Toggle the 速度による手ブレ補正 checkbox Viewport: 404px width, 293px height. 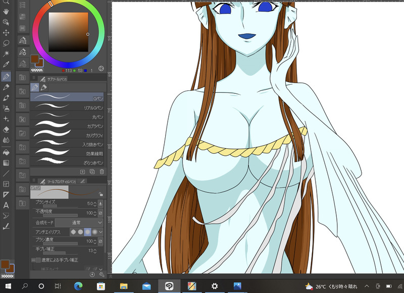(38, 260)
